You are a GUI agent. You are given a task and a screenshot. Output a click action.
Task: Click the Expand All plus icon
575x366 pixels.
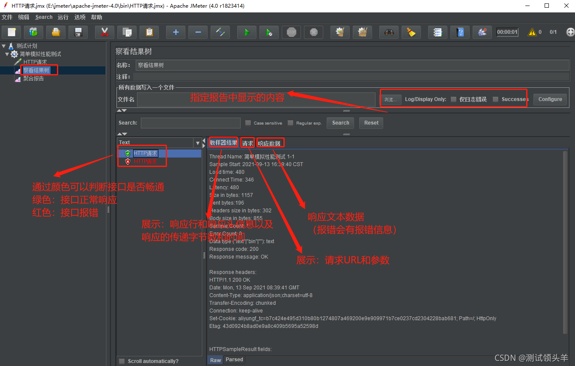point(176,32)
